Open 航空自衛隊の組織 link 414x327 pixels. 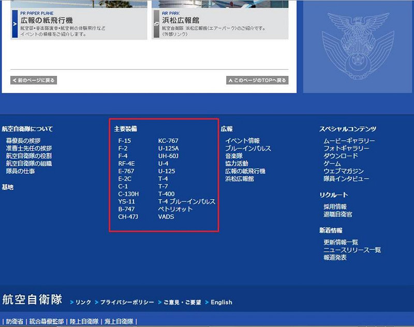point(28,163)
